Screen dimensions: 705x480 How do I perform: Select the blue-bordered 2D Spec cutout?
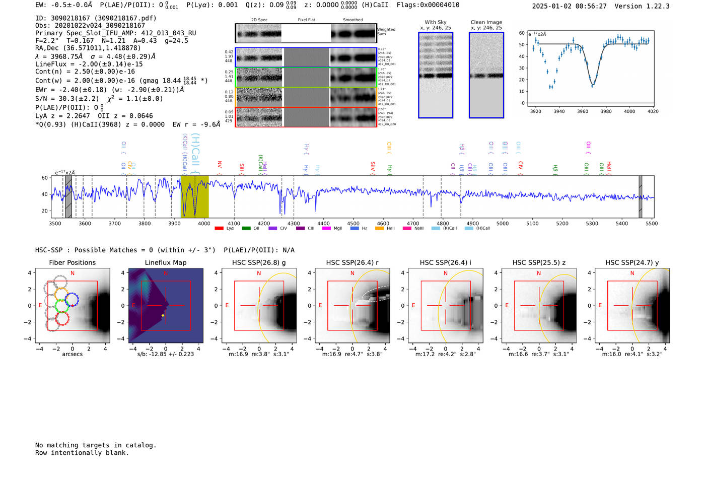click(259, 57)
